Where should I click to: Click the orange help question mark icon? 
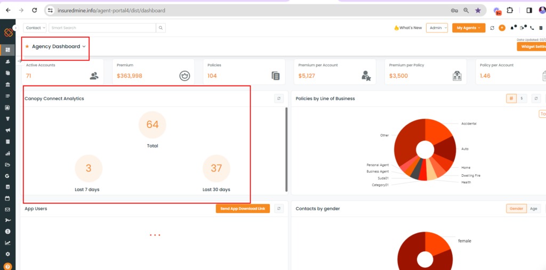pos(7,266)
